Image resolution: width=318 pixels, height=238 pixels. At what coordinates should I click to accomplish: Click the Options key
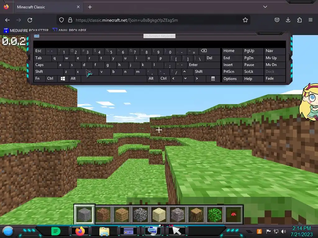232,78
